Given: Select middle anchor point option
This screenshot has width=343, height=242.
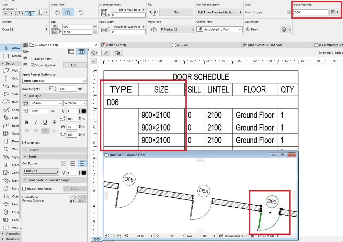Looking at the screenshot, I should 68,12.
